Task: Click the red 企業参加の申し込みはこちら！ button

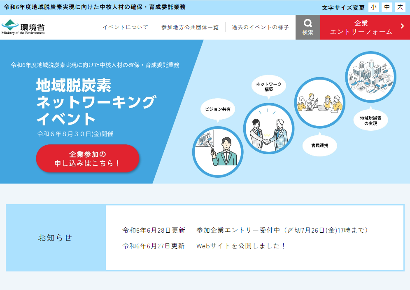Action: [87, 158]
